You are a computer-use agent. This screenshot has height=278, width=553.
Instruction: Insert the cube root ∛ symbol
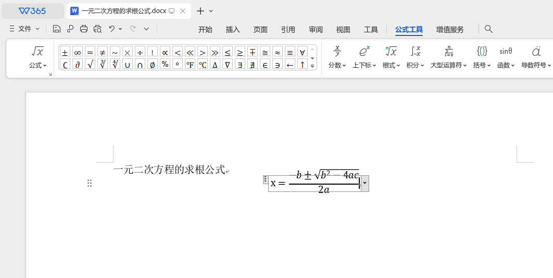[x=103, y=64]
